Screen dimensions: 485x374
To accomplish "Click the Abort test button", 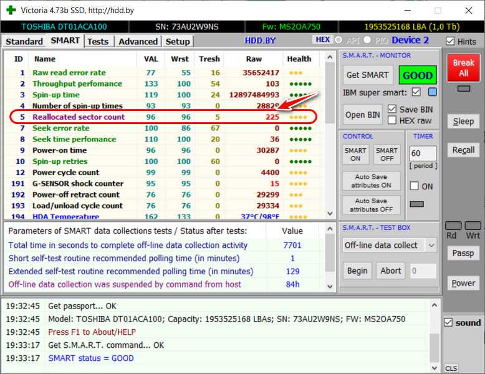I will [x=391, y=271].
